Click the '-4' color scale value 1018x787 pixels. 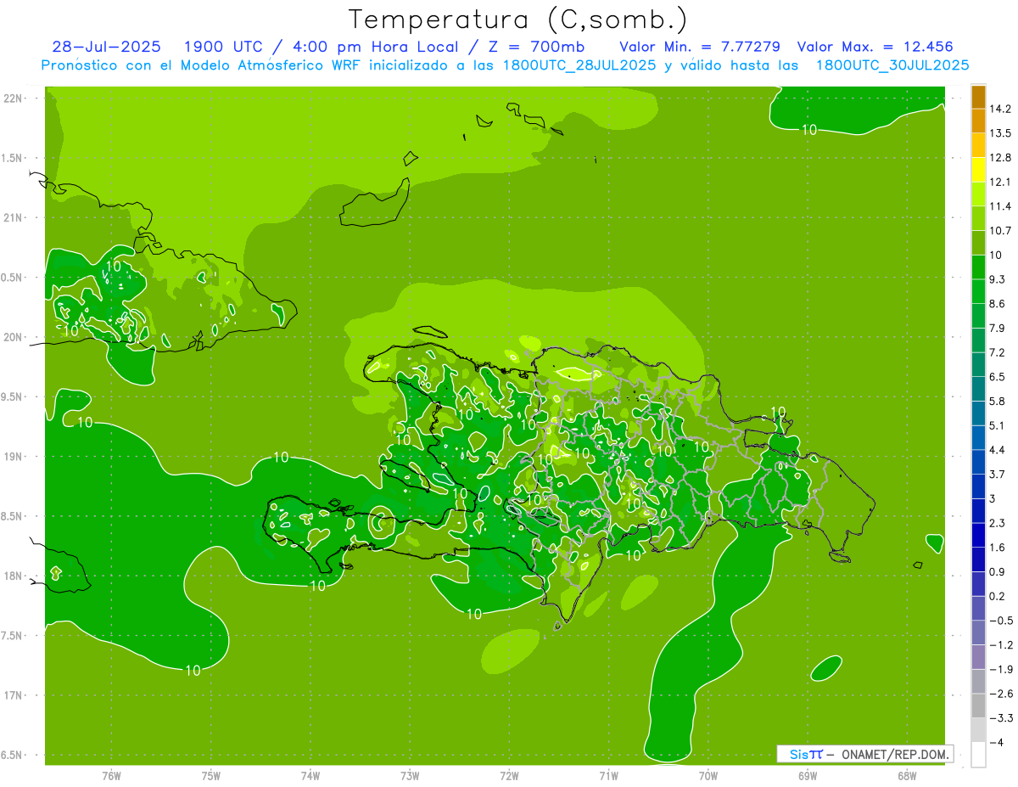pos(996,743)
